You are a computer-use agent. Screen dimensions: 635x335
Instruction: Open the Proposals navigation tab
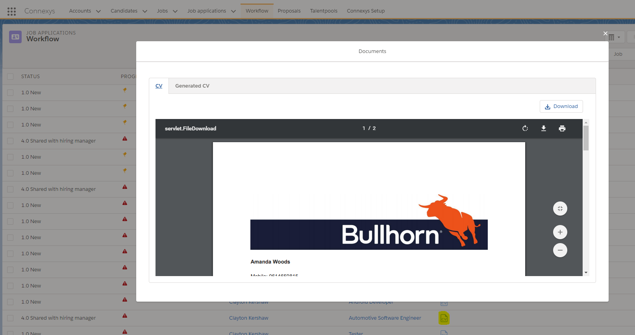point(289,11)
